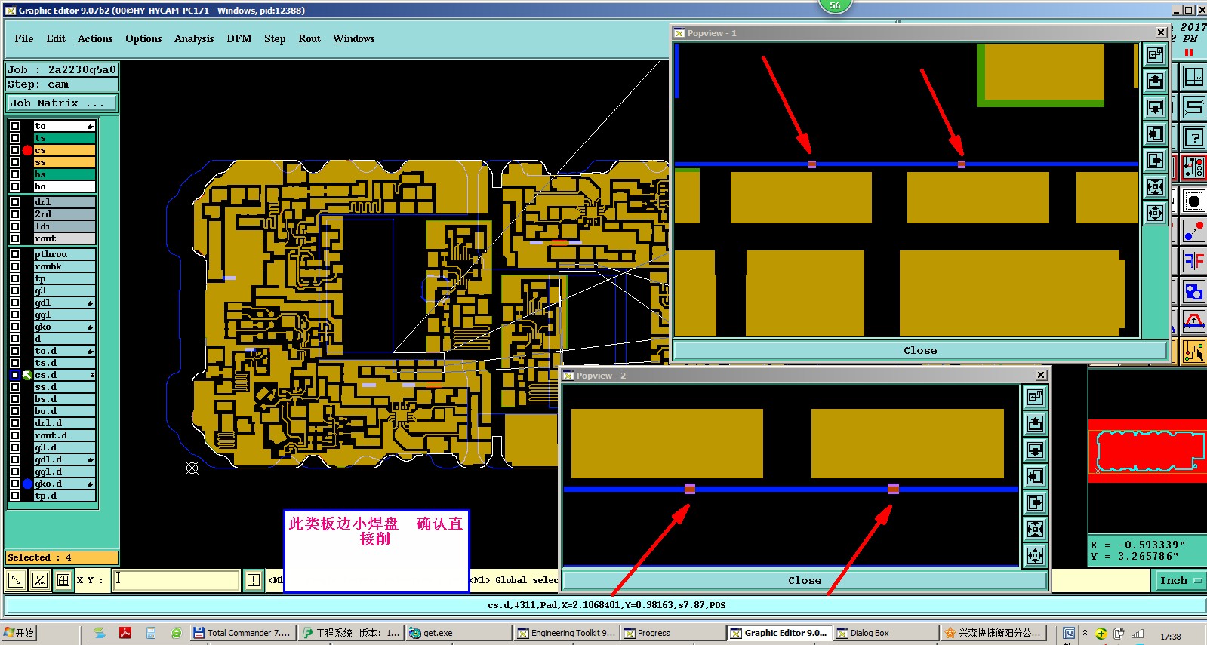The height and width of the screenshot is (645, 1207).
Task: Select the cs layer color bar
Action: coord(64,150)
